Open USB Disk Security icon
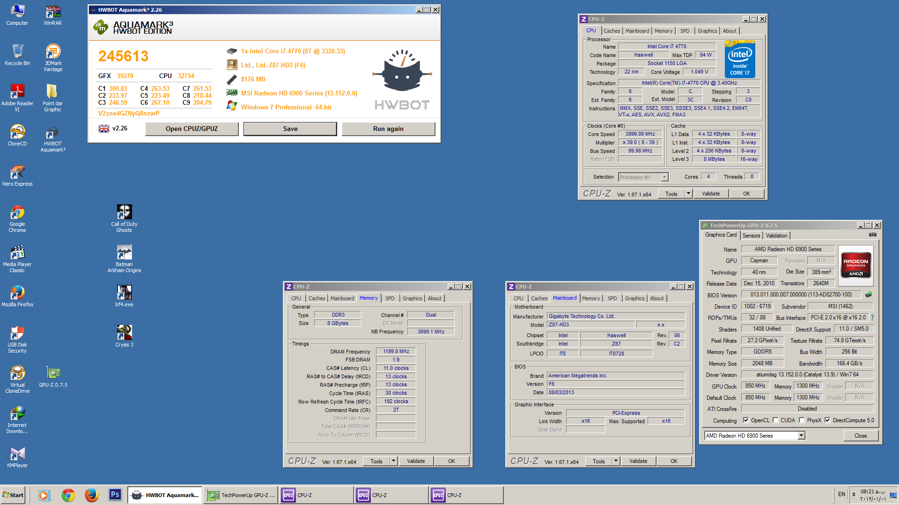The height and width of the screenshot is (505, 899). coord(17,339)
